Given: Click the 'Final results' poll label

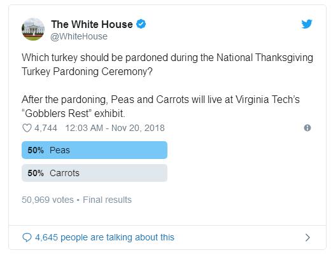Looking at the screenshot, I should pos(107,200).
